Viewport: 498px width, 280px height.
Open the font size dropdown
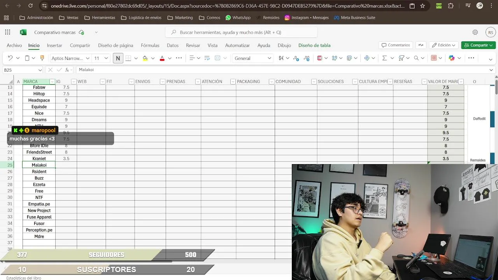[105, 58]
